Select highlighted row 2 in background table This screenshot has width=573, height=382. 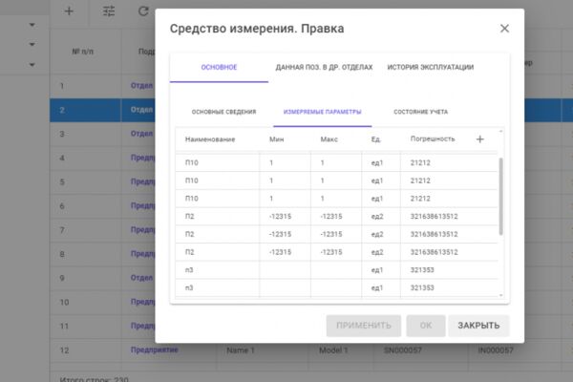pyautogui.click(x=102, y=110)
